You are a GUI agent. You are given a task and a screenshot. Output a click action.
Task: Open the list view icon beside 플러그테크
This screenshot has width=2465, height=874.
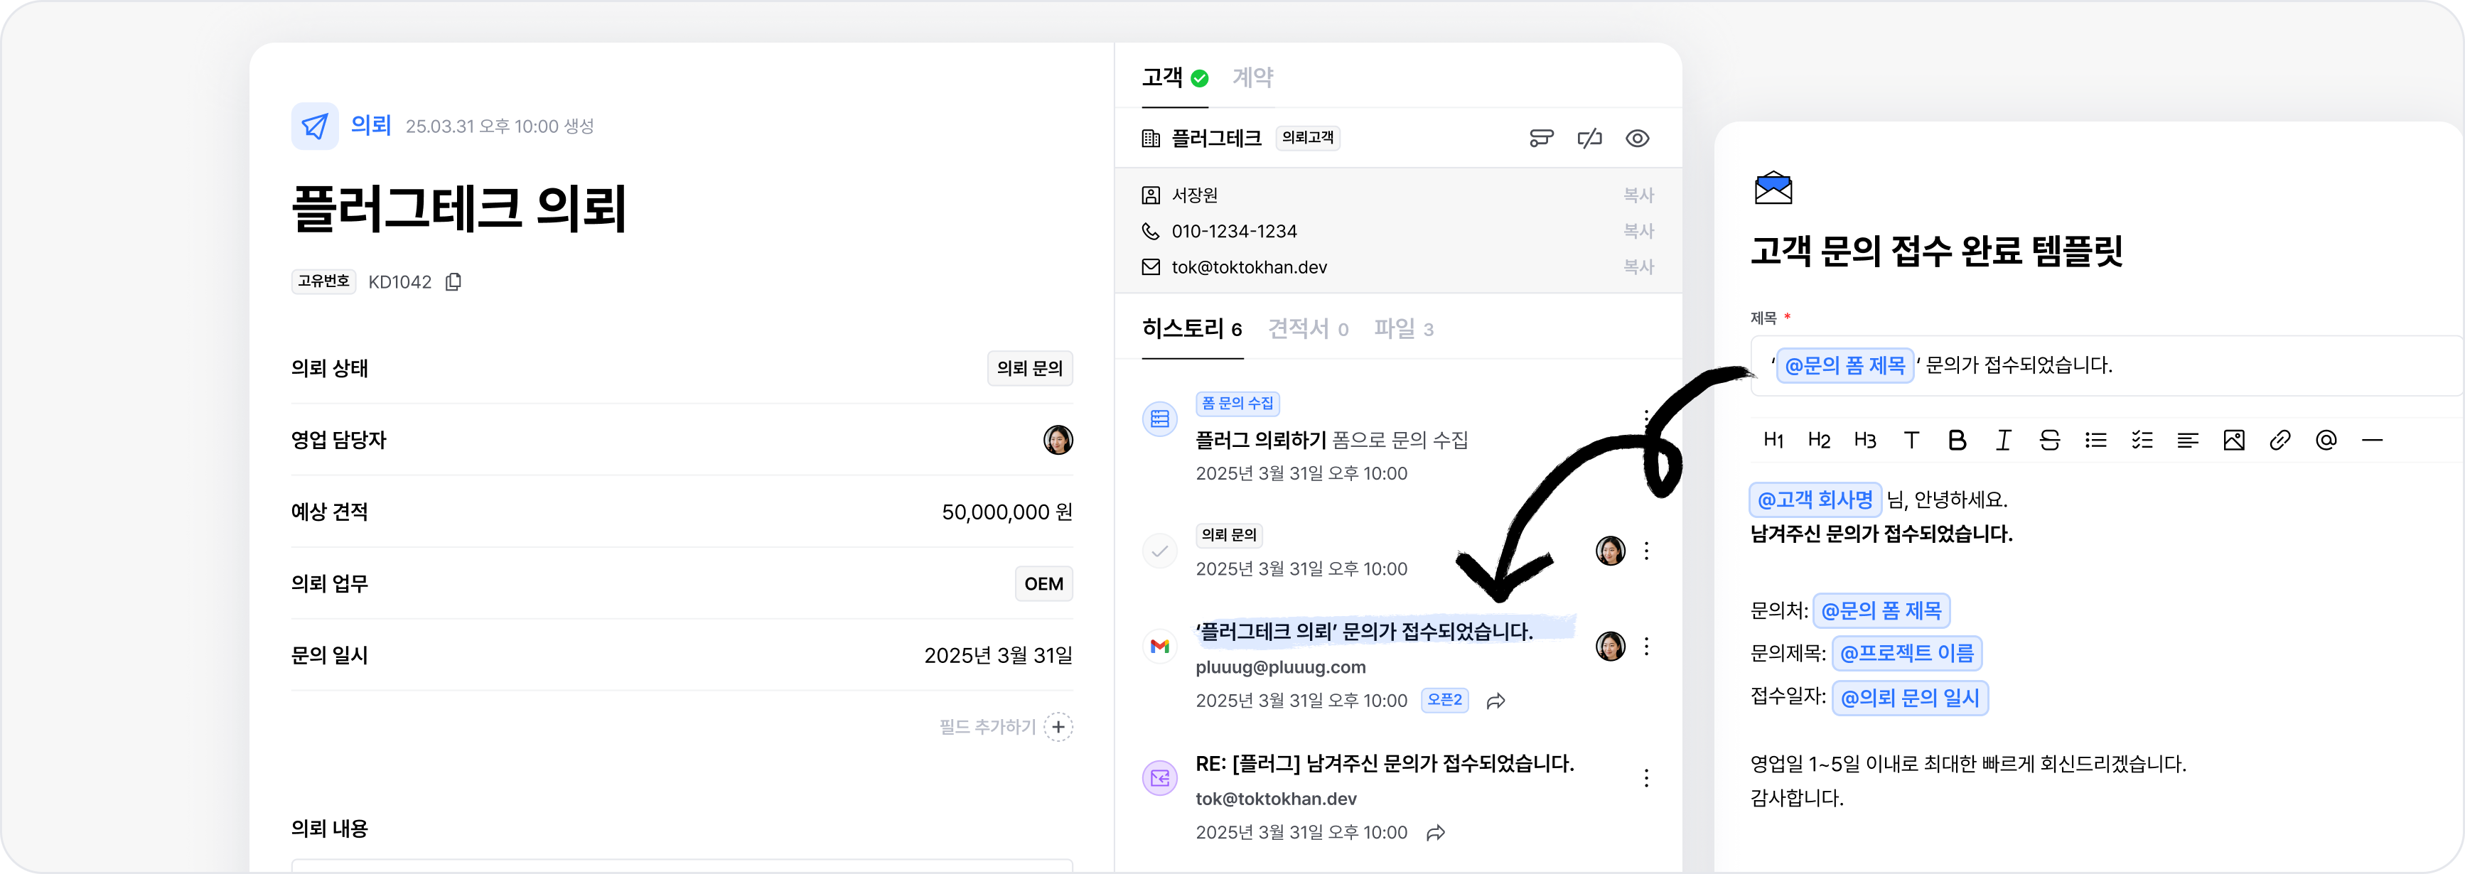(x=1541, y=139)
